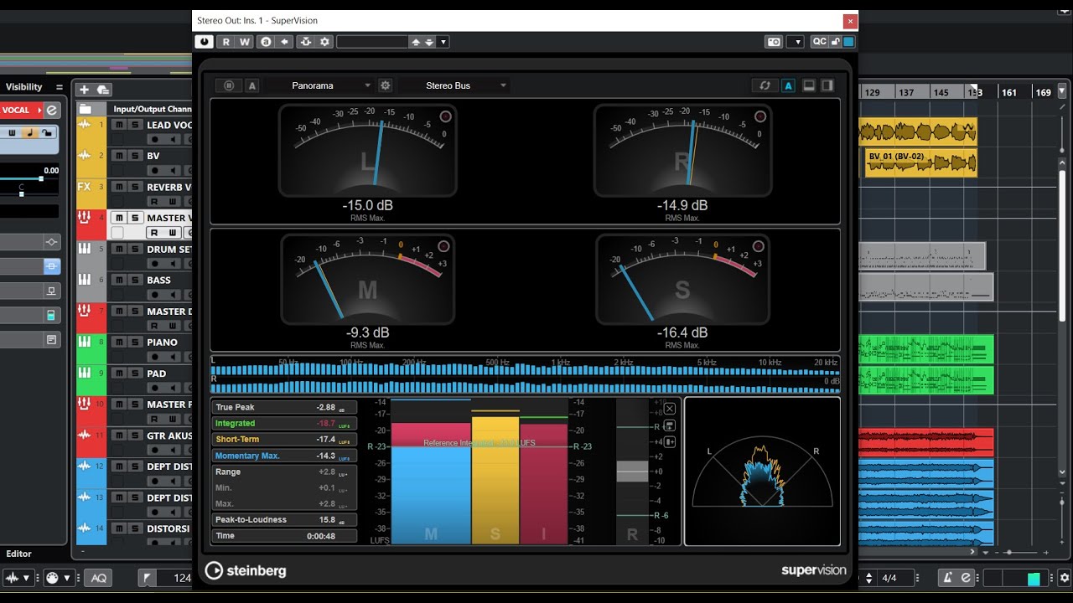Enable Write automation in plugin header
Screen dimensions: 1073x603
pos(244,42)
